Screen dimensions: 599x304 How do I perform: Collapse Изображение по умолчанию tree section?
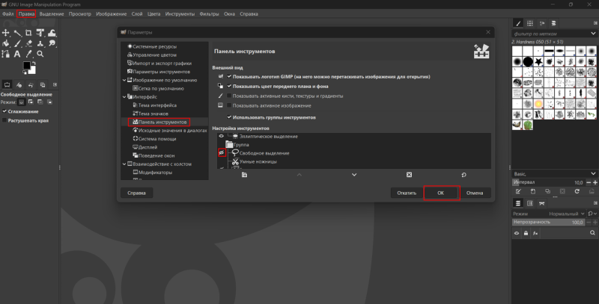tap(124, 80)
